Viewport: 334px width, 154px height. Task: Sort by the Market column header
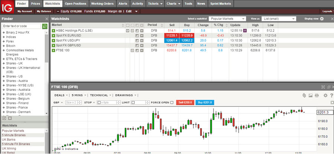[88, 25]
